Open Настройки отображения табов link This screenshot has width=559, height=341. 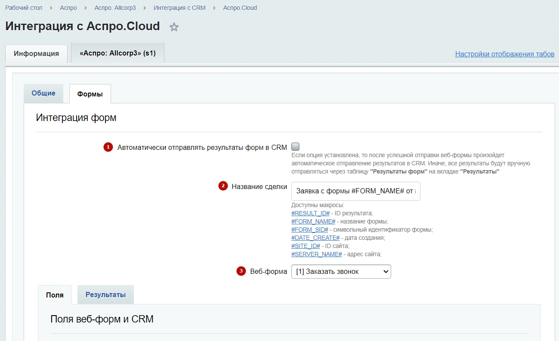point(505,54)
